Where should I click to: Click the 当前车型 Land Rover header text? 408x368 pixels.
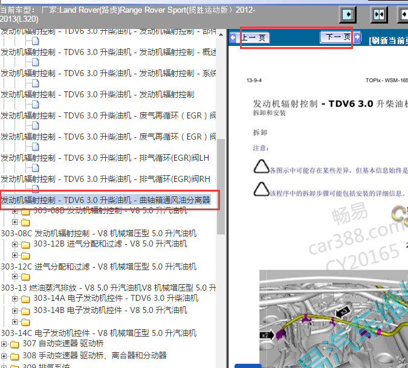pos(128,15)
